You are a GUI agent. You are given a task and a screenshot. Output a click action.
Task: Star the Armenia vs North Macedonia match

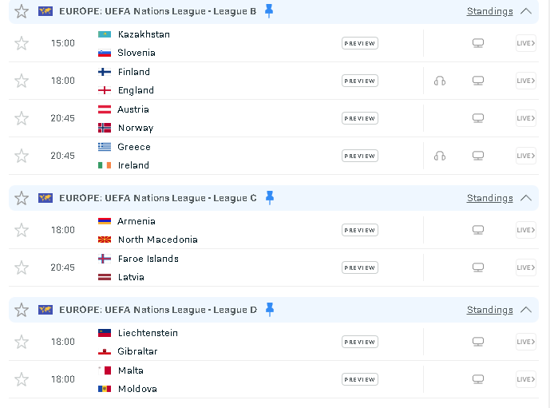[x=22, y=230]
